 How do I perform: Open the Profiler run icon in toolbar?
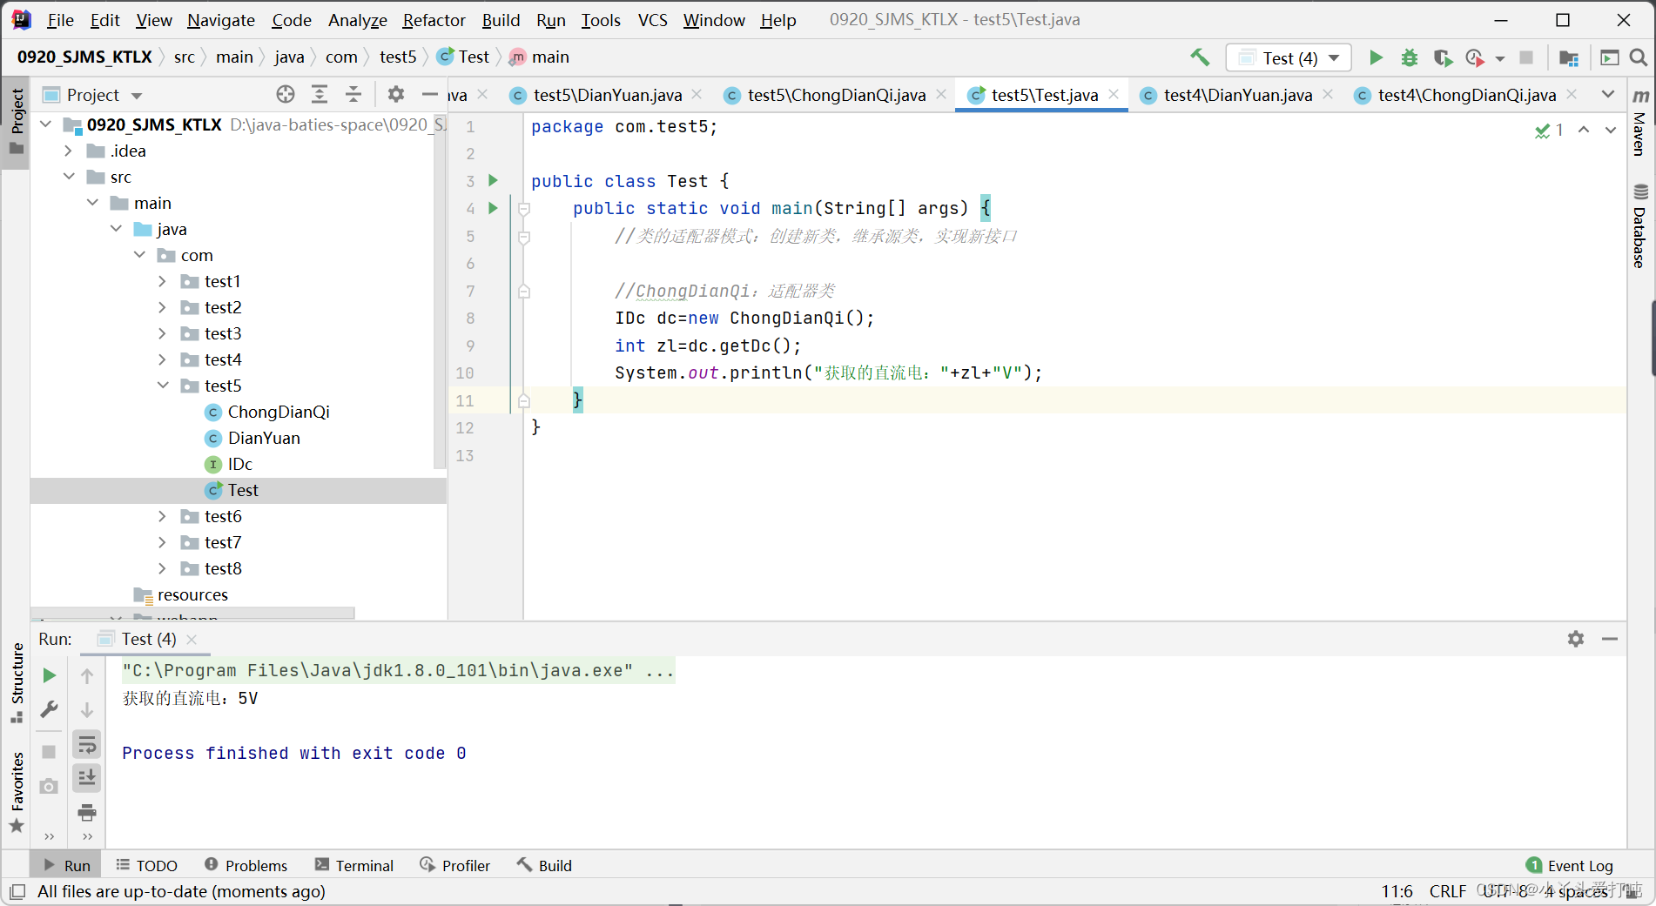[1474, 57]
